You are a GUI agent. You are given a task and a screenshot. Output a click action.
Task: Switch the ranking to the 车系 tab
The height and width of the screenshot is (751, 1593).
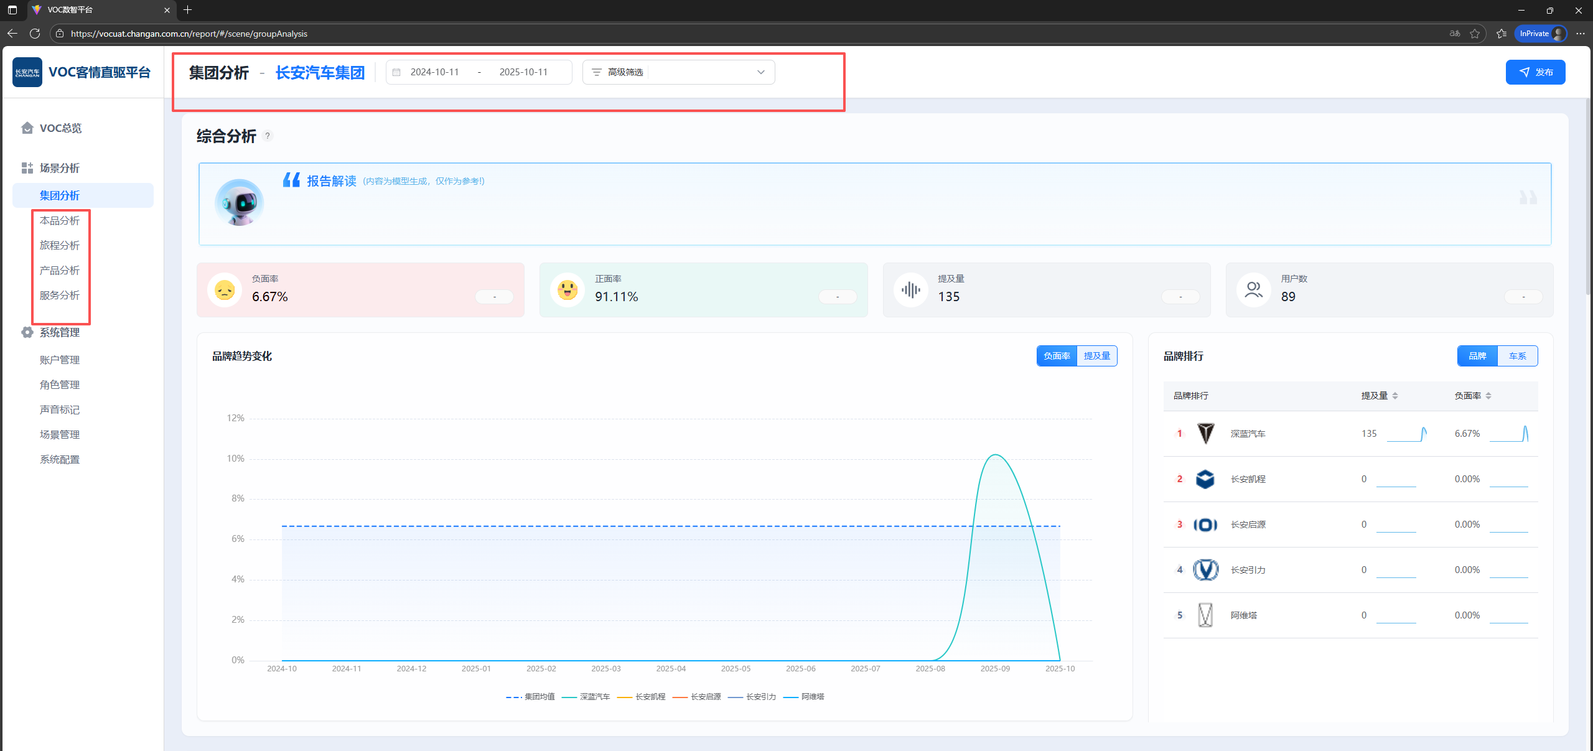click(x=1517, y=356)
